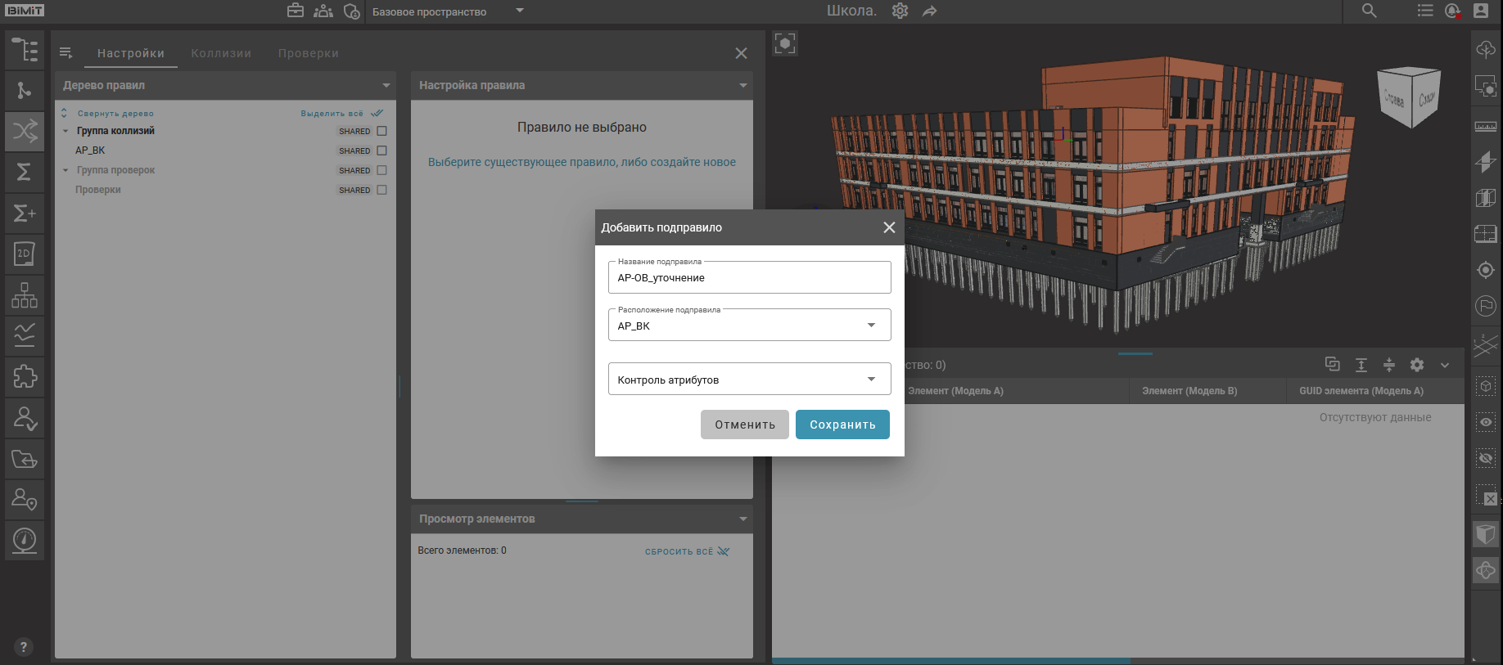Screen dimensions: 1503x665
Task: Click the search magnifier in top bar
Action: click(x=1369, y=11)
